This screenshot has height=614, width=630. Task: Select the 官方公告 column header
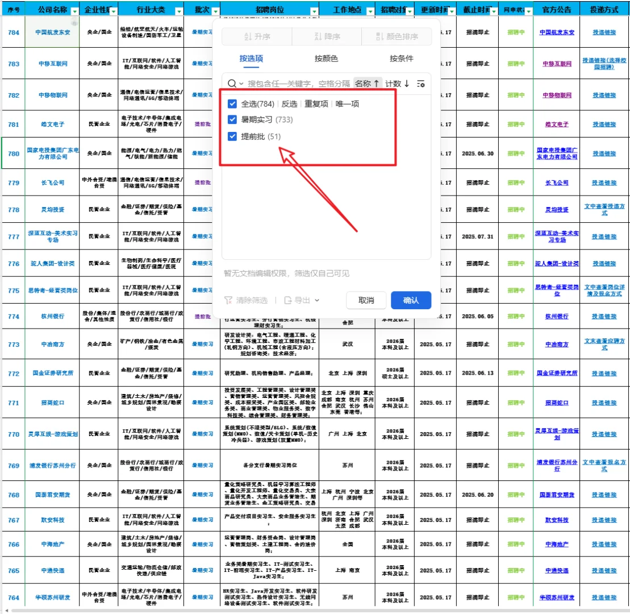[557, 9]
